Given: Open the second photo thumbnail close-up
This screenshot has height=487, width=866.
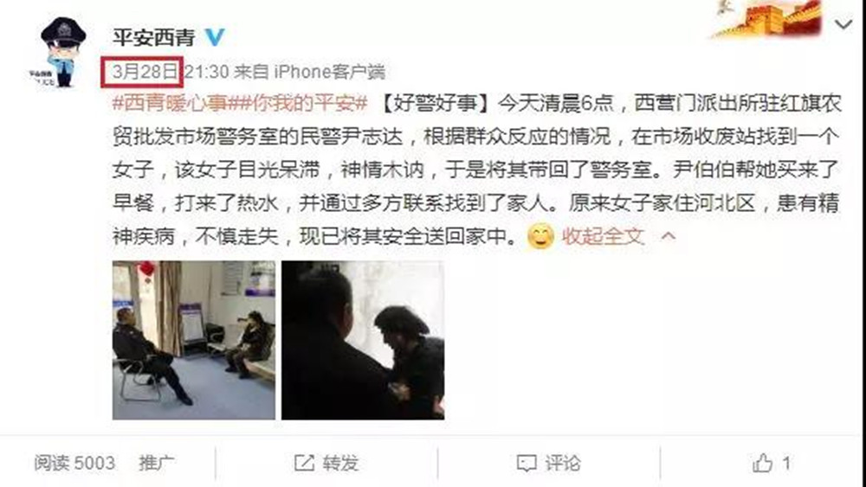Looking at the screenshot, I should [363, 340].
